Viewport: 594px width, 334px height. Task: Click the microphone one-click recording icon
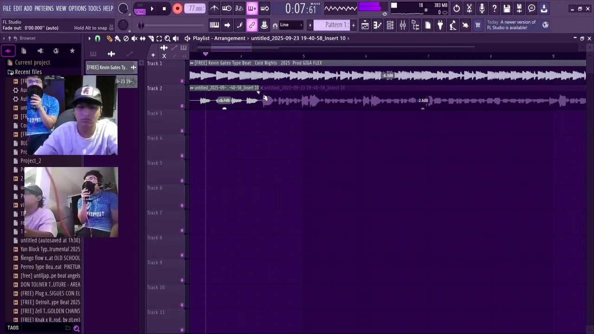coord(482,8)
